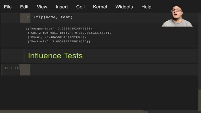This screenshot has height=113, width=201.
Task: Select the lzip(name, test) code line
Action: tap(53, 17)
